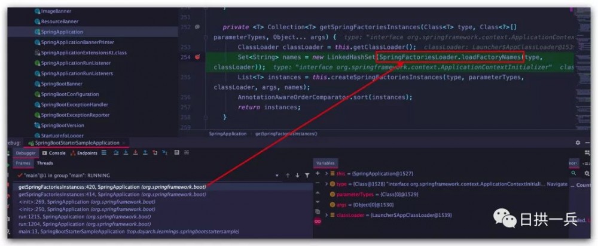Click the pink show watches glasses icon
Screen dimensions: 598x246
point(318,222)
